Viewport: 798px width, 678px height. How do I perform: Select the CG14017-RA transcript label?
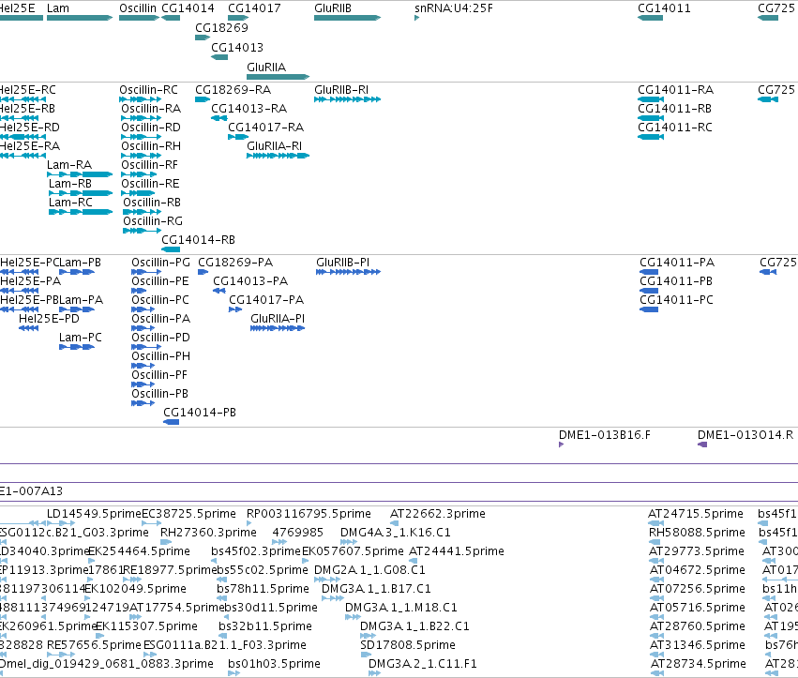[x=265, y=128]
